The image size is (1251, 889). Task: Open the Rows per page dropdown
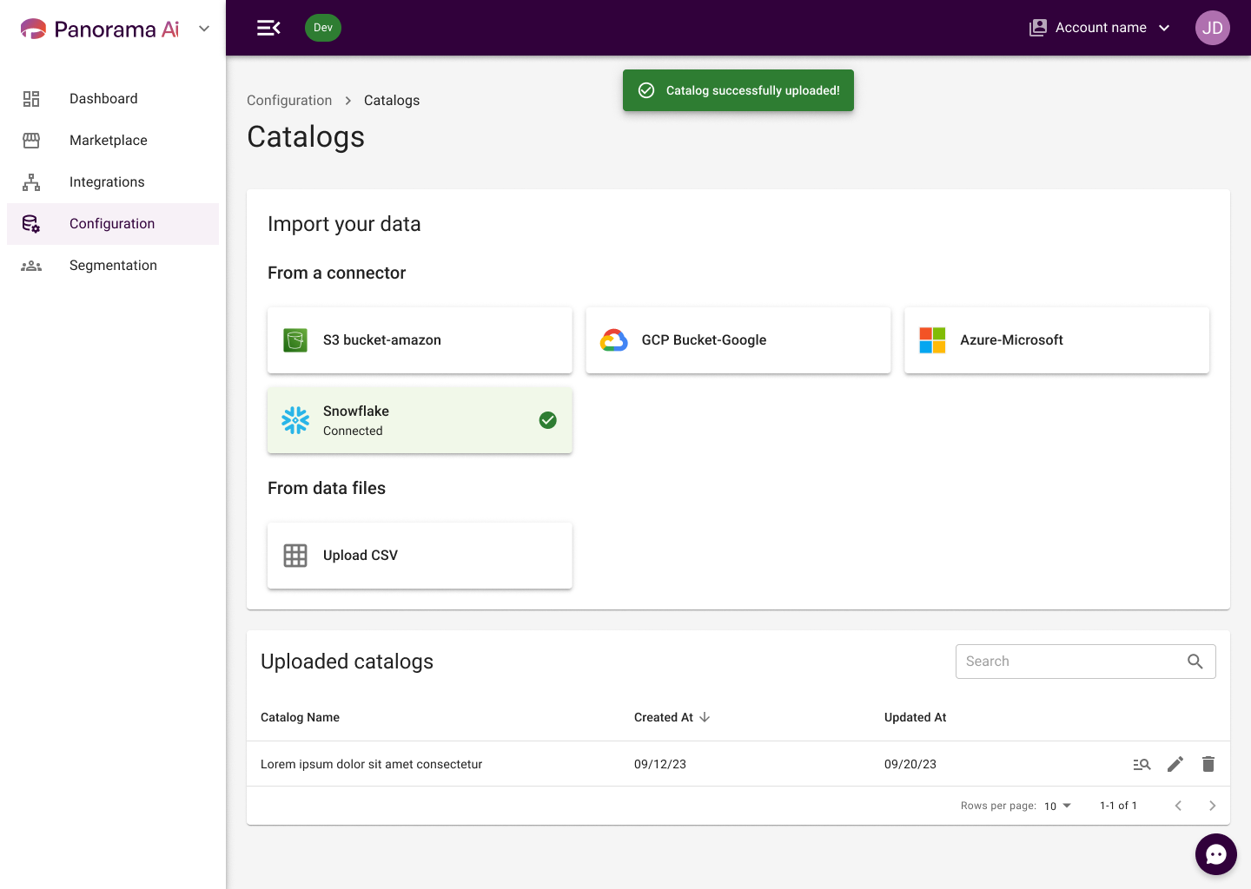point(1058,806)
